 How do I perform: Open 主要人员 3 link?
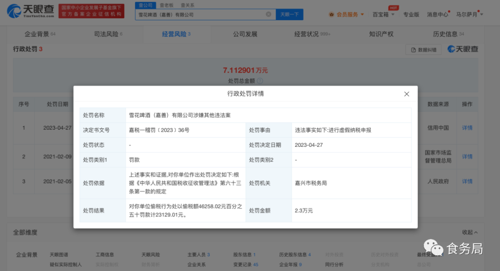(199, 254)
